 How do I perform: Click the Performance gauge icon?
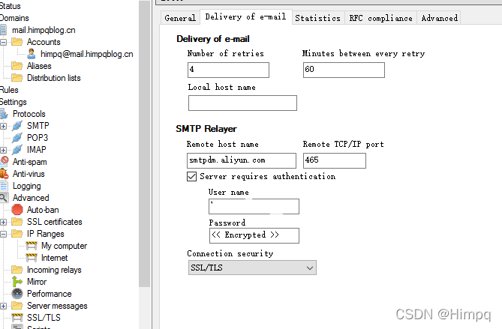(x=17, y=294)
